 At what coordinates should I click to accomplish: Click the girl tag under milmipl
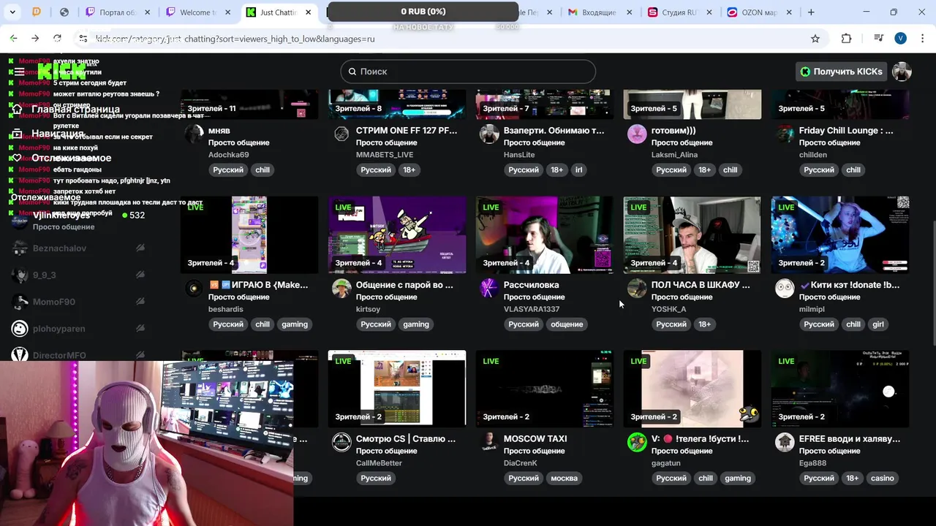tap(878, 324)
